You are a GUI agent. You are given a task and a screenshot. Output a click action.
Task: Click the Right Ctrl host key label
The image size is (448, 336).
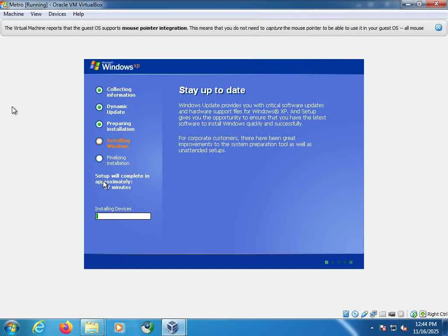[x=437, y=314]
